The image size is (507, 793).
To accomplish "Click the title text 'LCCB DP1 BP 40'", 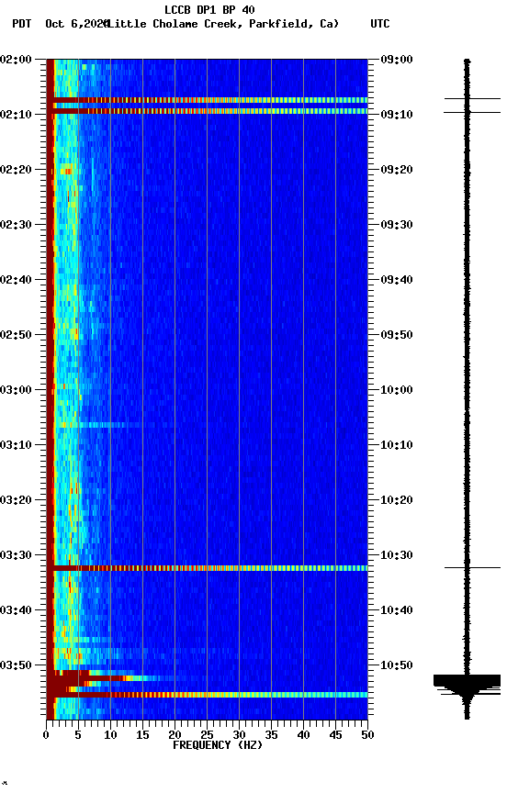I will pyautogui.click(x=209, y=9).
